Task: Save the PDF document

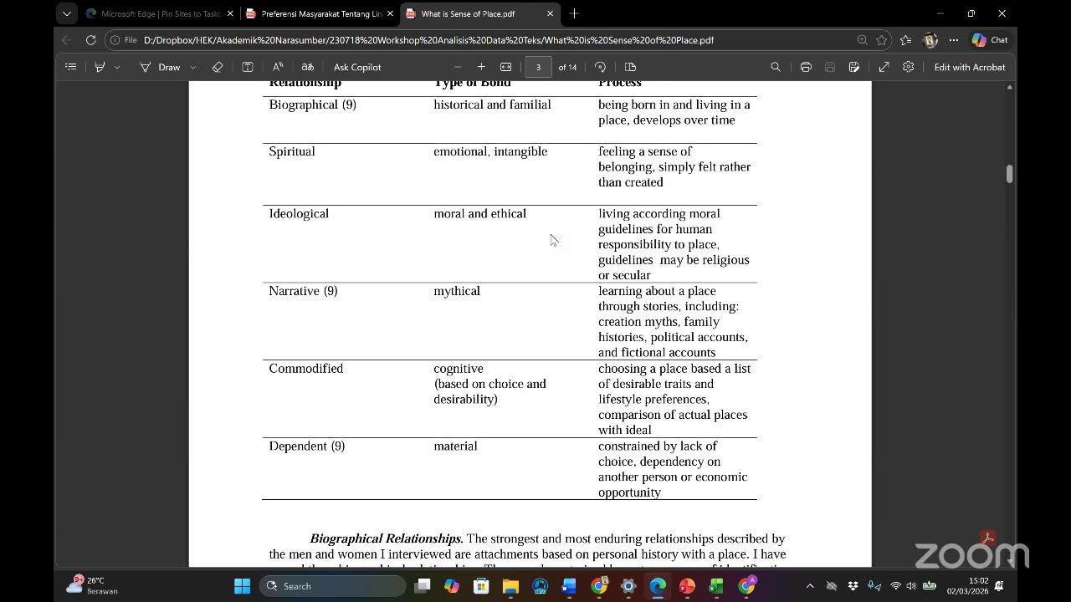Action: pos(830,67)
